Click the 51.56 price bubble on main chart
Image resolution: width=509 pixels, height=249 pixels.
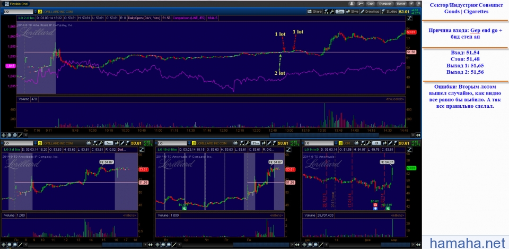(x=411, y=52)
